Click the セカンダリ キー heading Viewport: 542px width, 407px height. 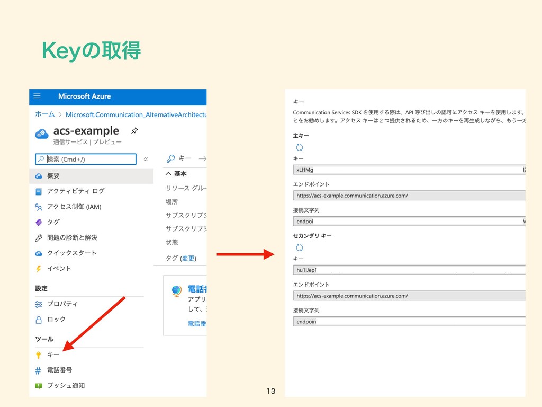[312, 236]
